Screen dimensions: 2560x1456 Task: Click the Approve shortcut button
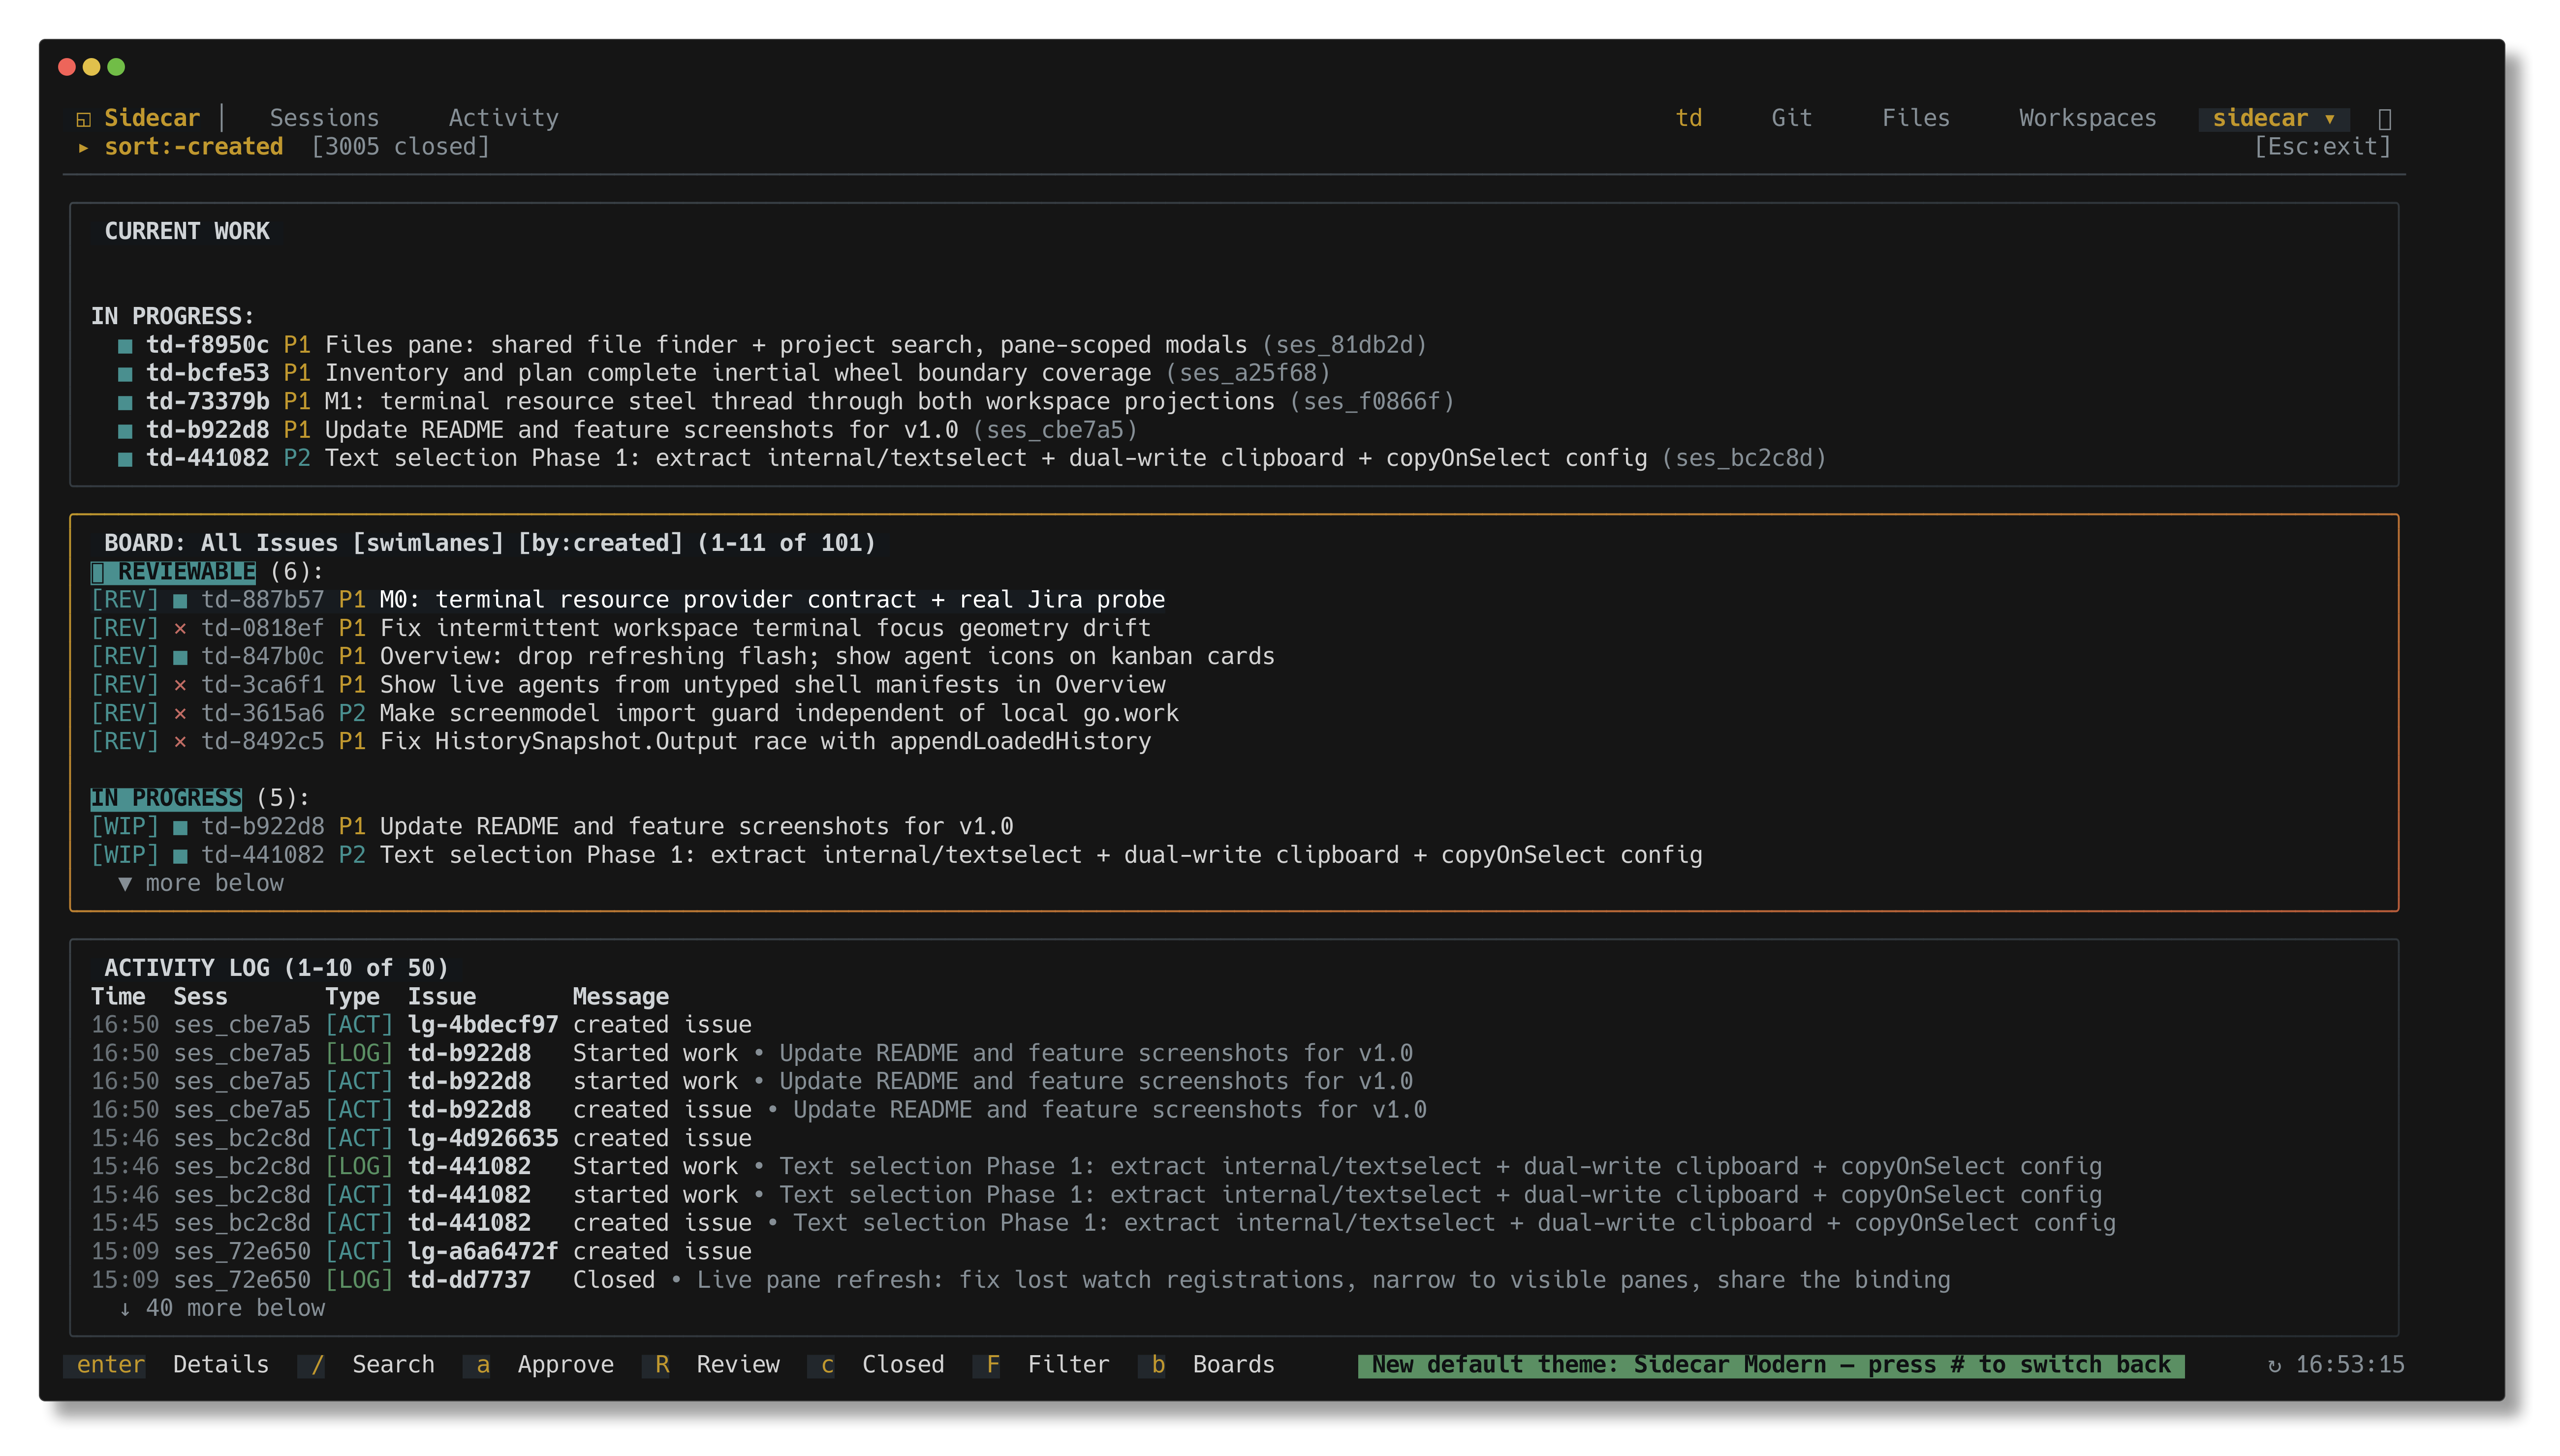pyautogui.click(x=539, y=1365)
